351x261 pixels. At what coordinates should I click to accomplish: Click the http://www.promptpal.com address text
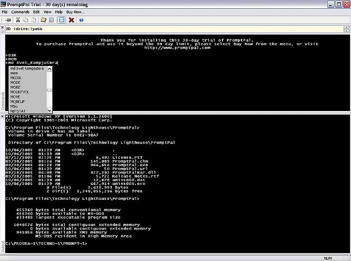click(177, 48)
